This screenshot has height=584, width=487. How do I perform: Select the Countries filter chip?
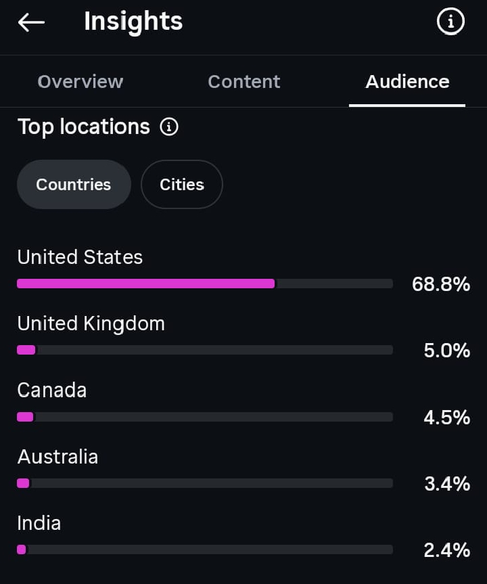[74, 184]
